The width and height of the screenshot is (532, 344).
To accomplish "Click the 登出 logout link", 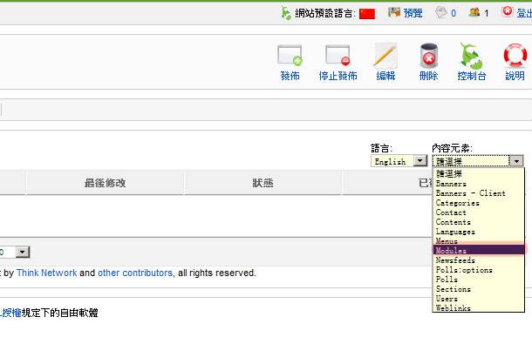I will pos(524,13).
